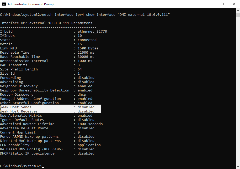Click the blinking cursor at bottom prompt

coord(43,166)
